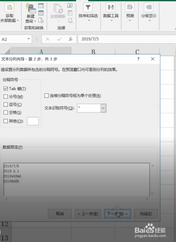Click preview row 2019.6.1
Viewport: 176px width, 242px height.
point(11,171)
